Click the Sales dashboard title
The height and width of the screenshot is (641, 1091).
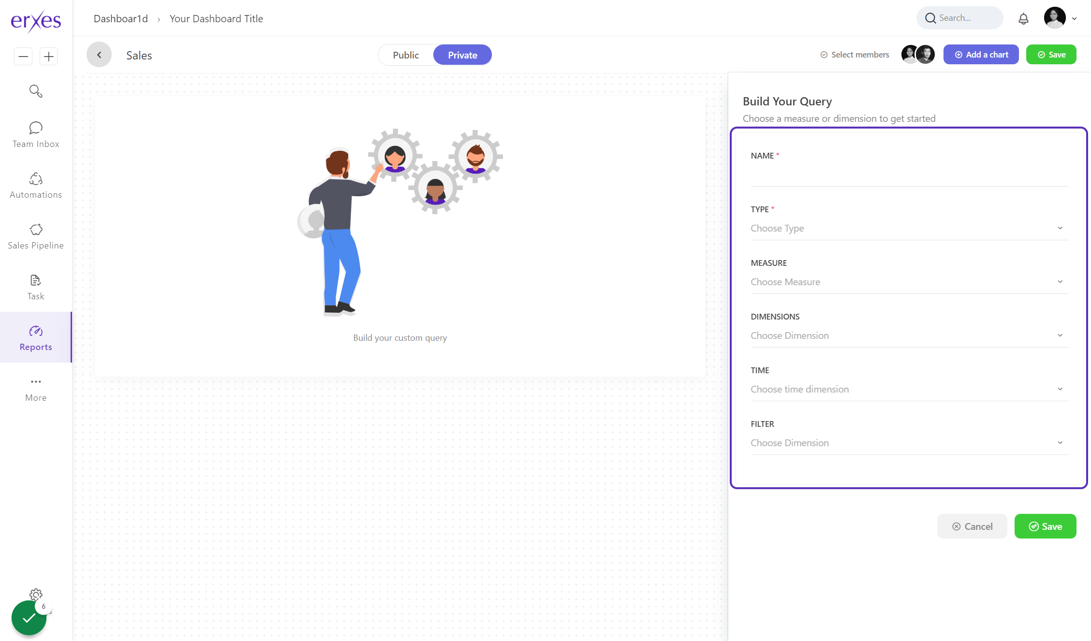[x=139, y=56]
